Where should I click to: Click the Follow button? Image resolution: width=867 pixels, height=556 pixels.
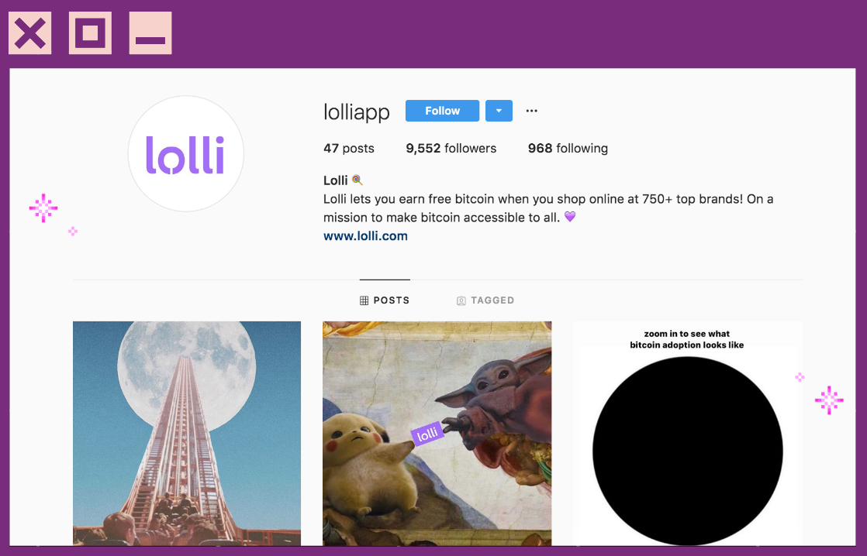442,111
